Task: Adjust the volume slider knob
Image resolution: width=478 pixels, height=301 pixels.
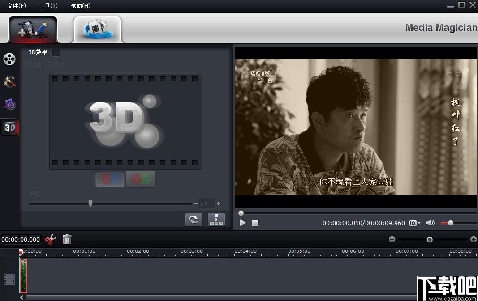Action: [x=450, y=223]
